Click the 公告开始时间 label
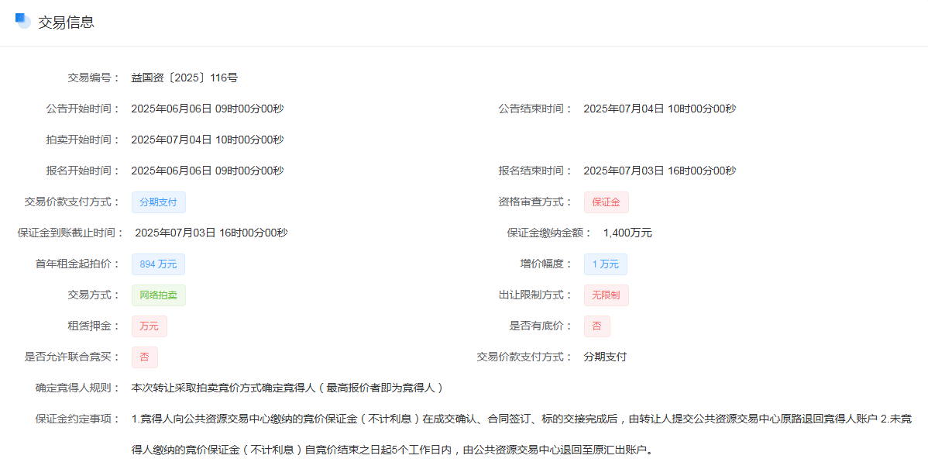Image resolution: width=928 pixels, height=476 pixels. pyautogui.click(x=83, y=109)
